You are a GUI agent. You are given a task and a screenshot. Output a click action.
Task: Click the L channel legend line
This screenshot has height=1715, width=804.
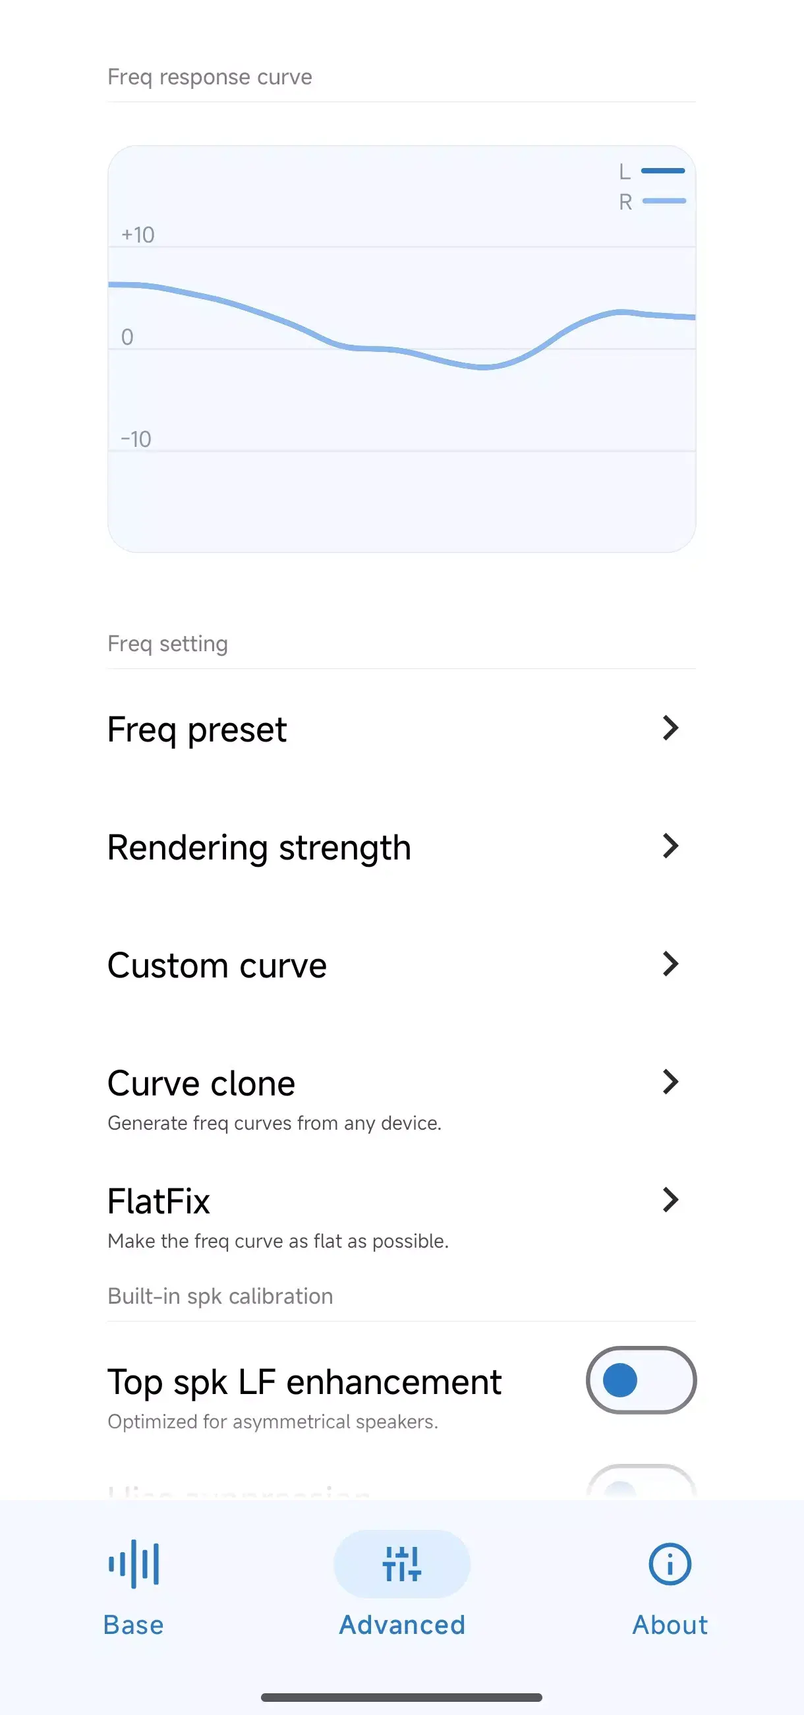click(663, 171)
